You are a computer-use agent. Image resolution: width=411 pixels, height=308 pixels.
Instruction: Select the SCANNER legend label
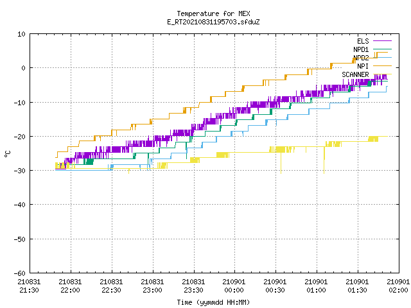(355, 74)
